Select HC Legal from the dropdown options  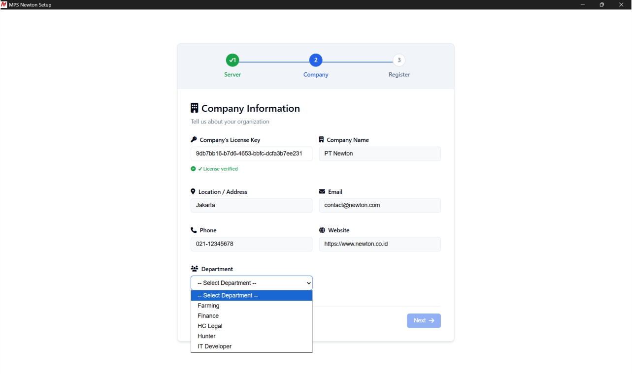[210, 326]
